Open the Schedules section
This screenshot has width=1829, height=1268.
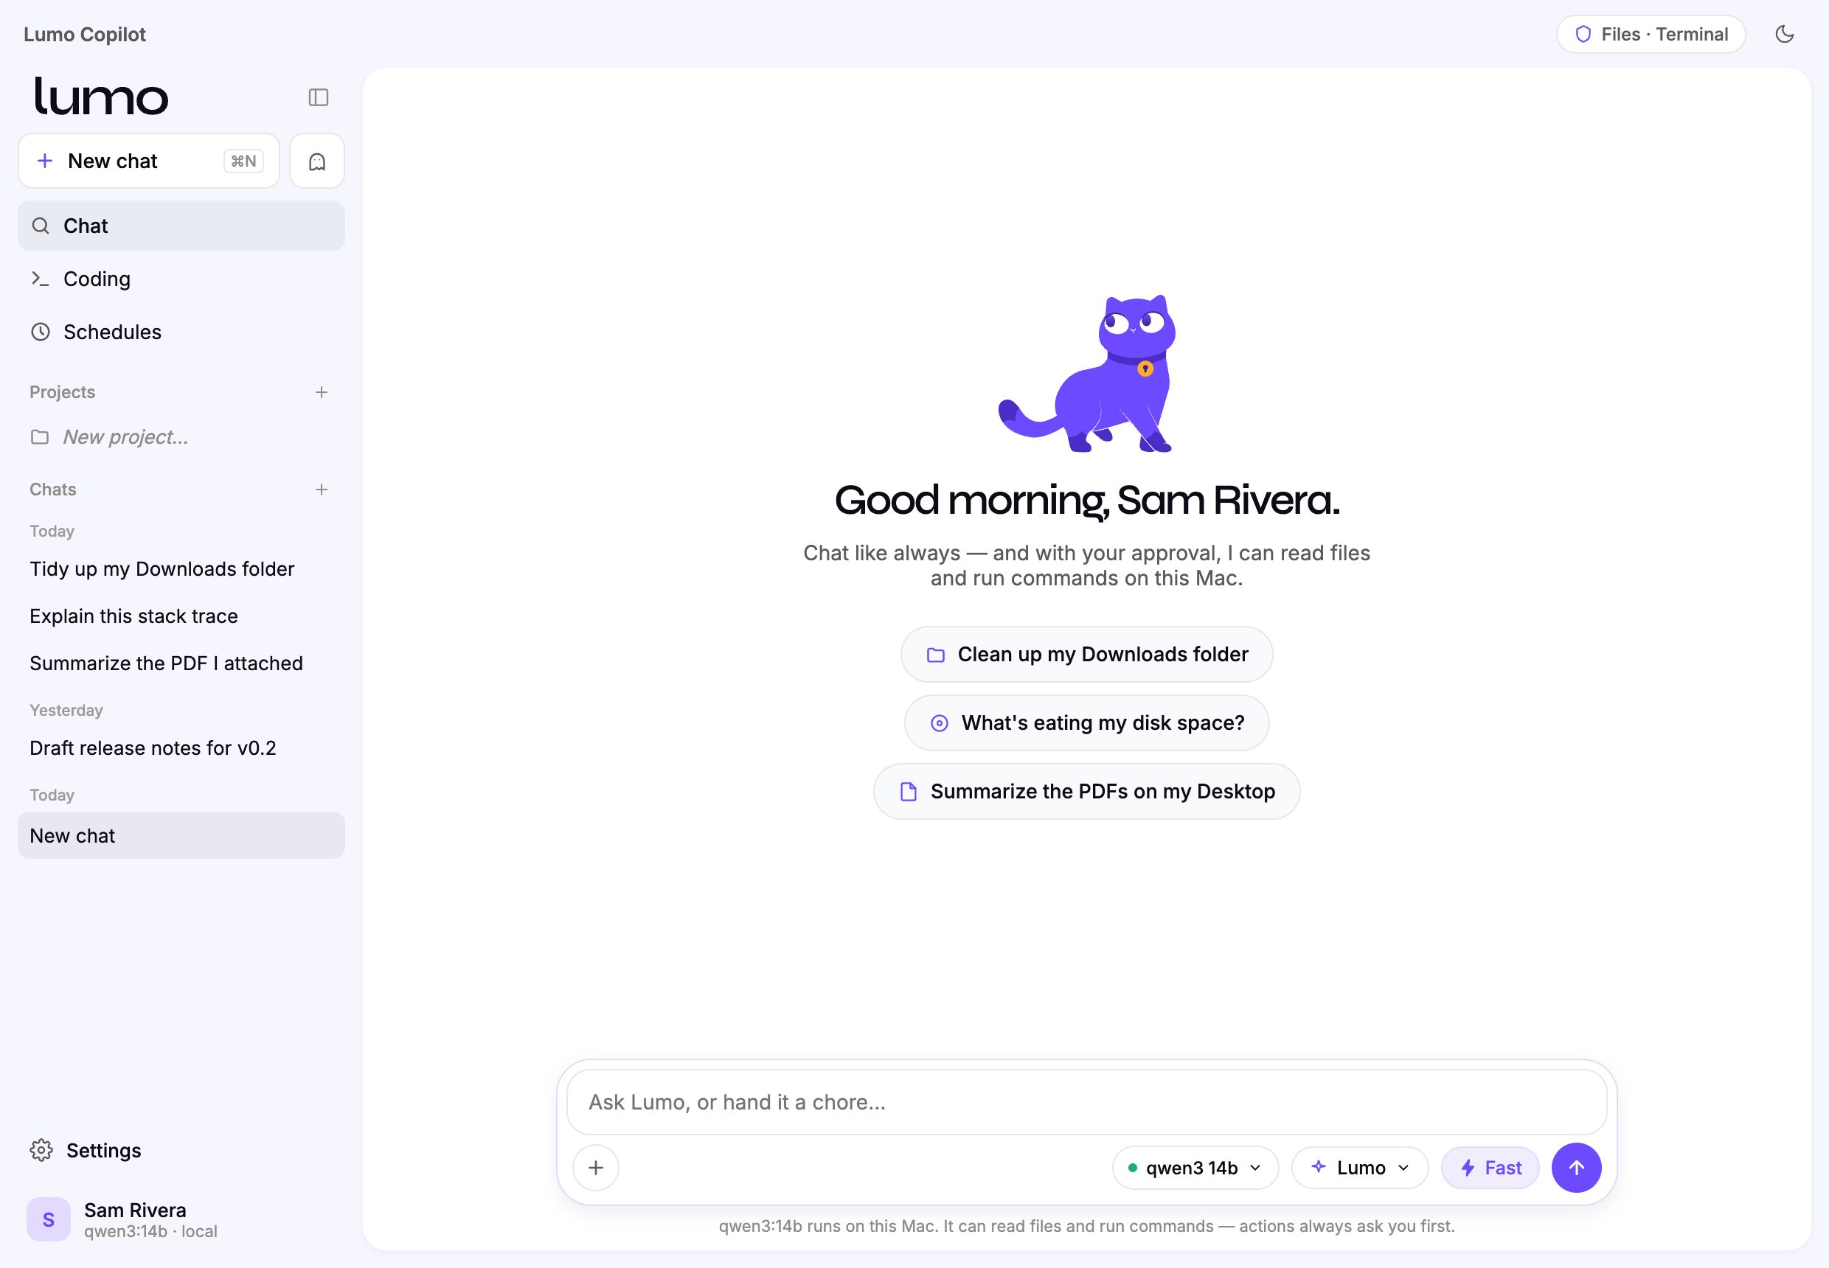tap(181, 332)
